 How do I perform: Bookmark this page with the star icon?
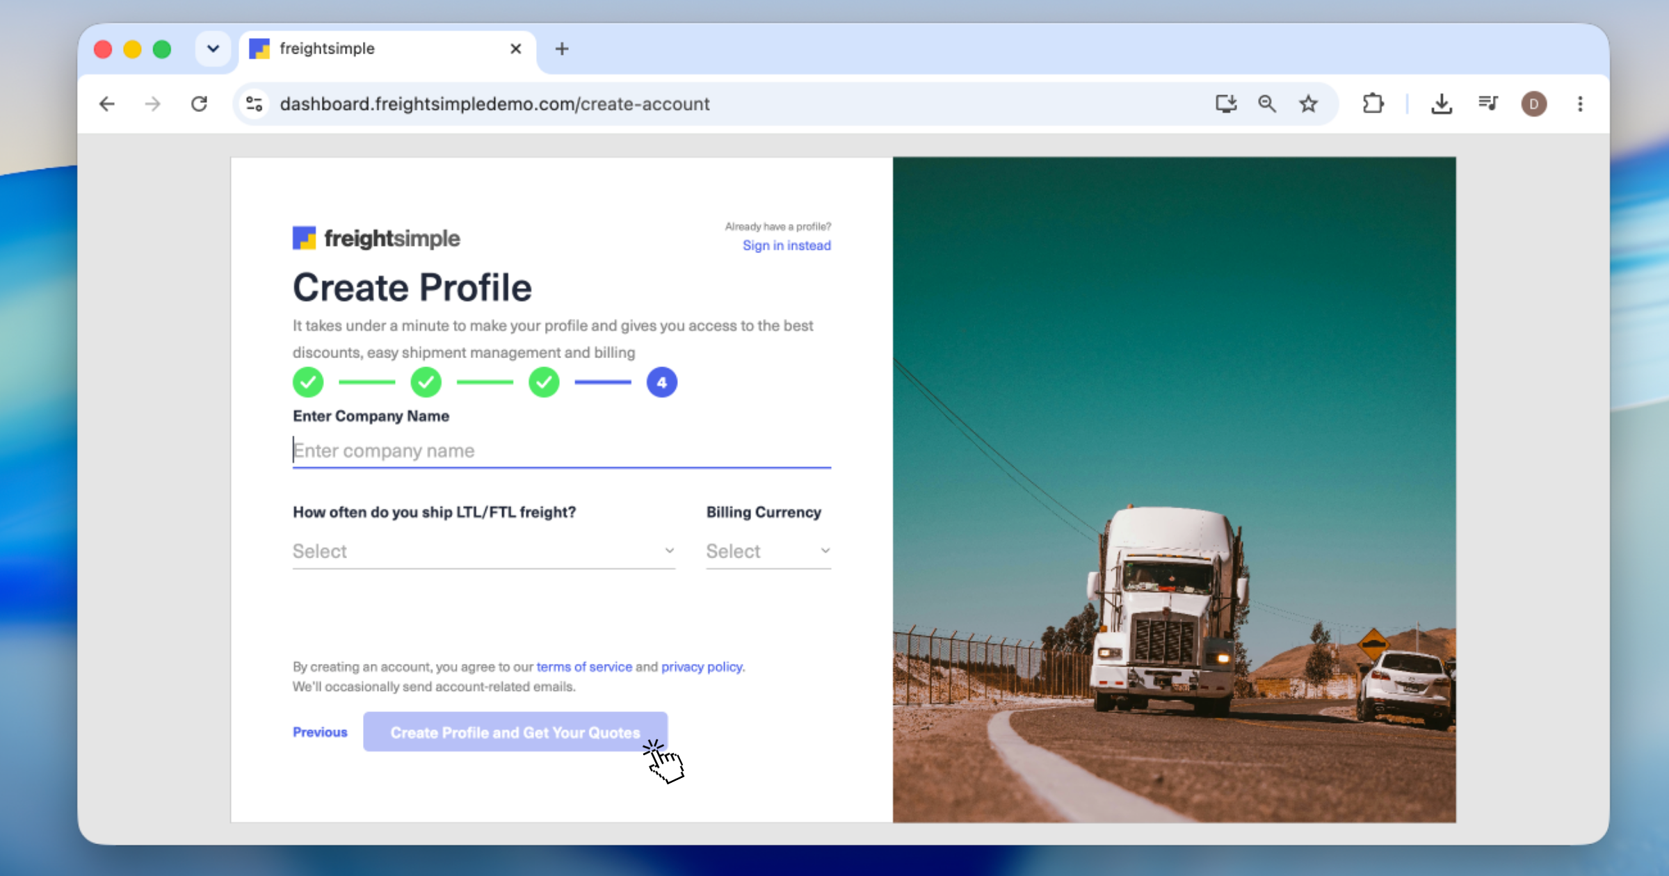click(1309, 104)
